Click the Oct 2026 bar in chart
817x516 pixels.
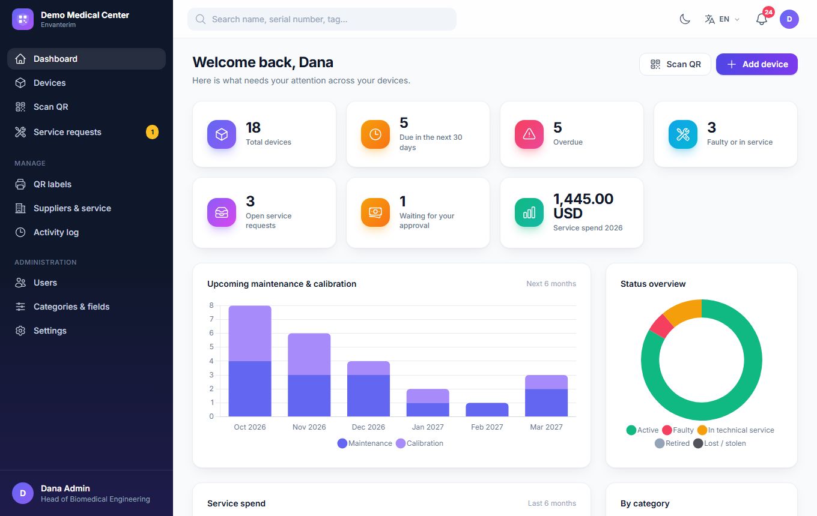click(x=250, y=361)
